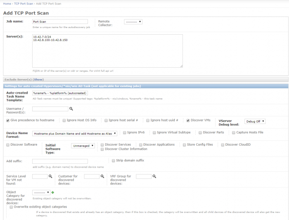The height and width of the screenshot is (220, 289).
Task: Click the 'FQDN or IP of the server(s)' hint
Action: [x=73, y=71]
